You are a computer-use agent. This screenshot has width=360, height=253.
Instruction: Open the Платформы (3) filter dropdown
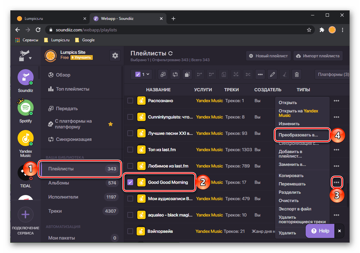click(333, 74)
